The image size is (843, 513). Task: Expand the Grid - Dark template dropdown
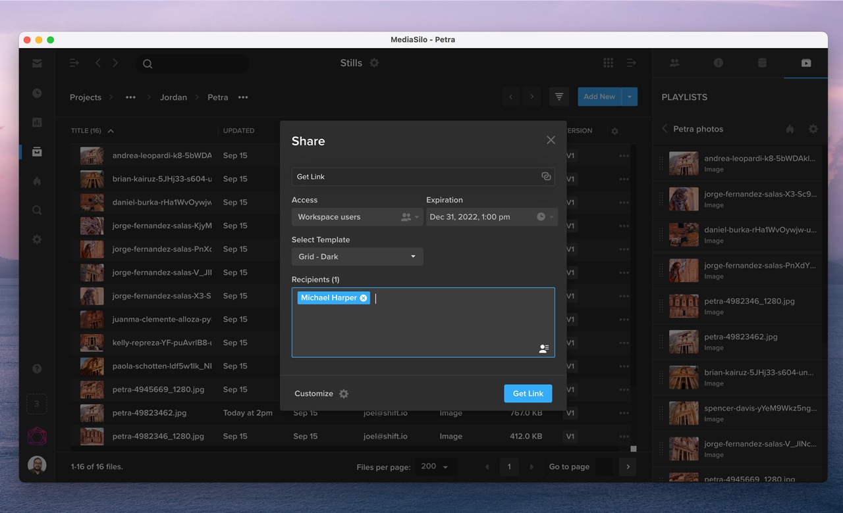(x=357, y=256)
